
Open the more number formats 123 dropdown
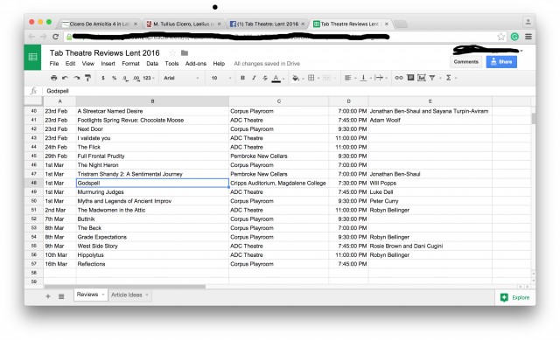[149, 78]
